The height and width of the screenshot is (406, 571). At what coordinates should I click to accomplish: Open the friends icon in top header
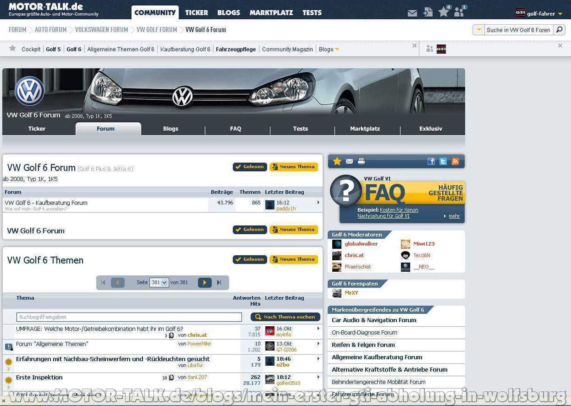pyautogui.click(x=459, y=12)
